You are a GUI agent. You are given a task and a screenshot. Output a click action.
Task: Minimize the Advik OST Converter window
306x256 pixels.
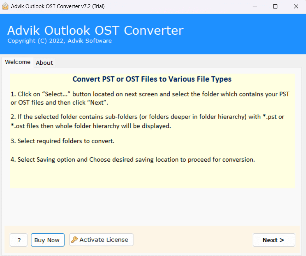pyautogui.click(x=256, y=6)
